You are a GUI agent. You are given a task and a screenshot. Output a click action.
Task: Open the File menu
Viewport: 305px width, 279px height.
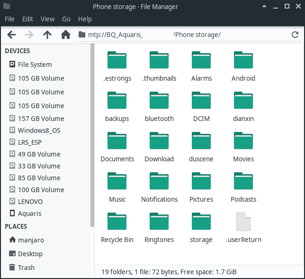pos(10,19)
